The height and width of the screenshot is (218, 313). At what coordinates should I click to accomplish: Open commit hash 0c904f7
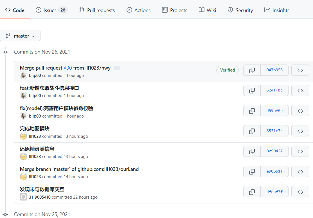[x=274, y=151]
